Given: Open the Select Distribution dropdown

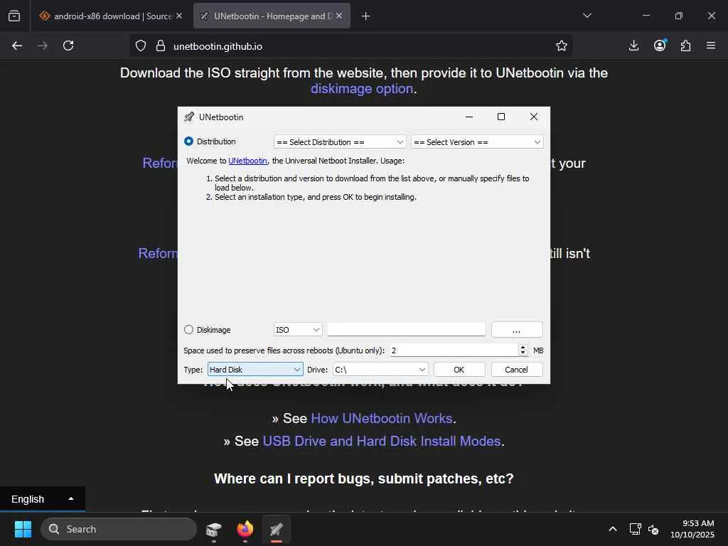Looking at the screenshot, I should [340, 142].
